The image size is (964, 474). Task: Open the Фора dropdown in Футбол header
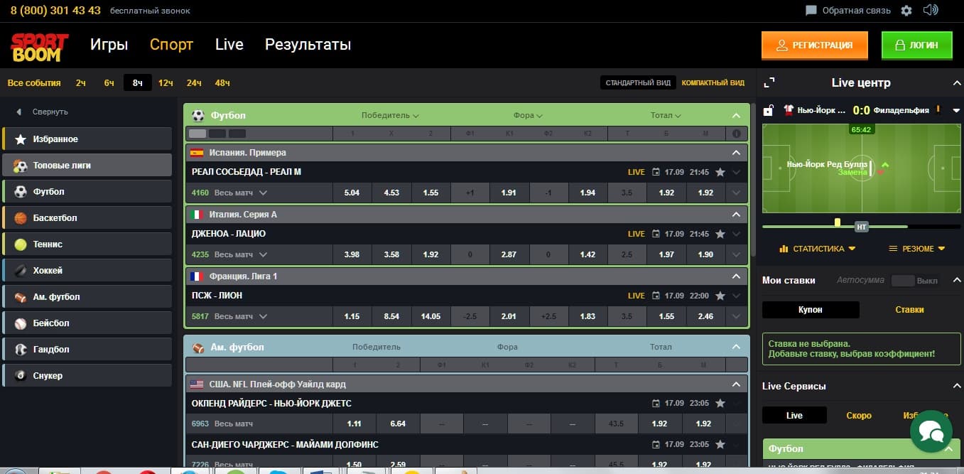(x=528, y=116)
